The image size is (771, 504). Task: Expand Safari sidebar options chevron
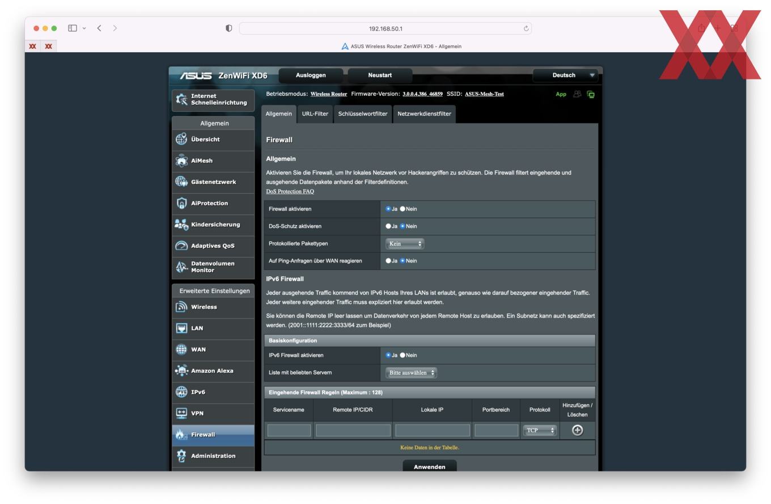[84, 28]
